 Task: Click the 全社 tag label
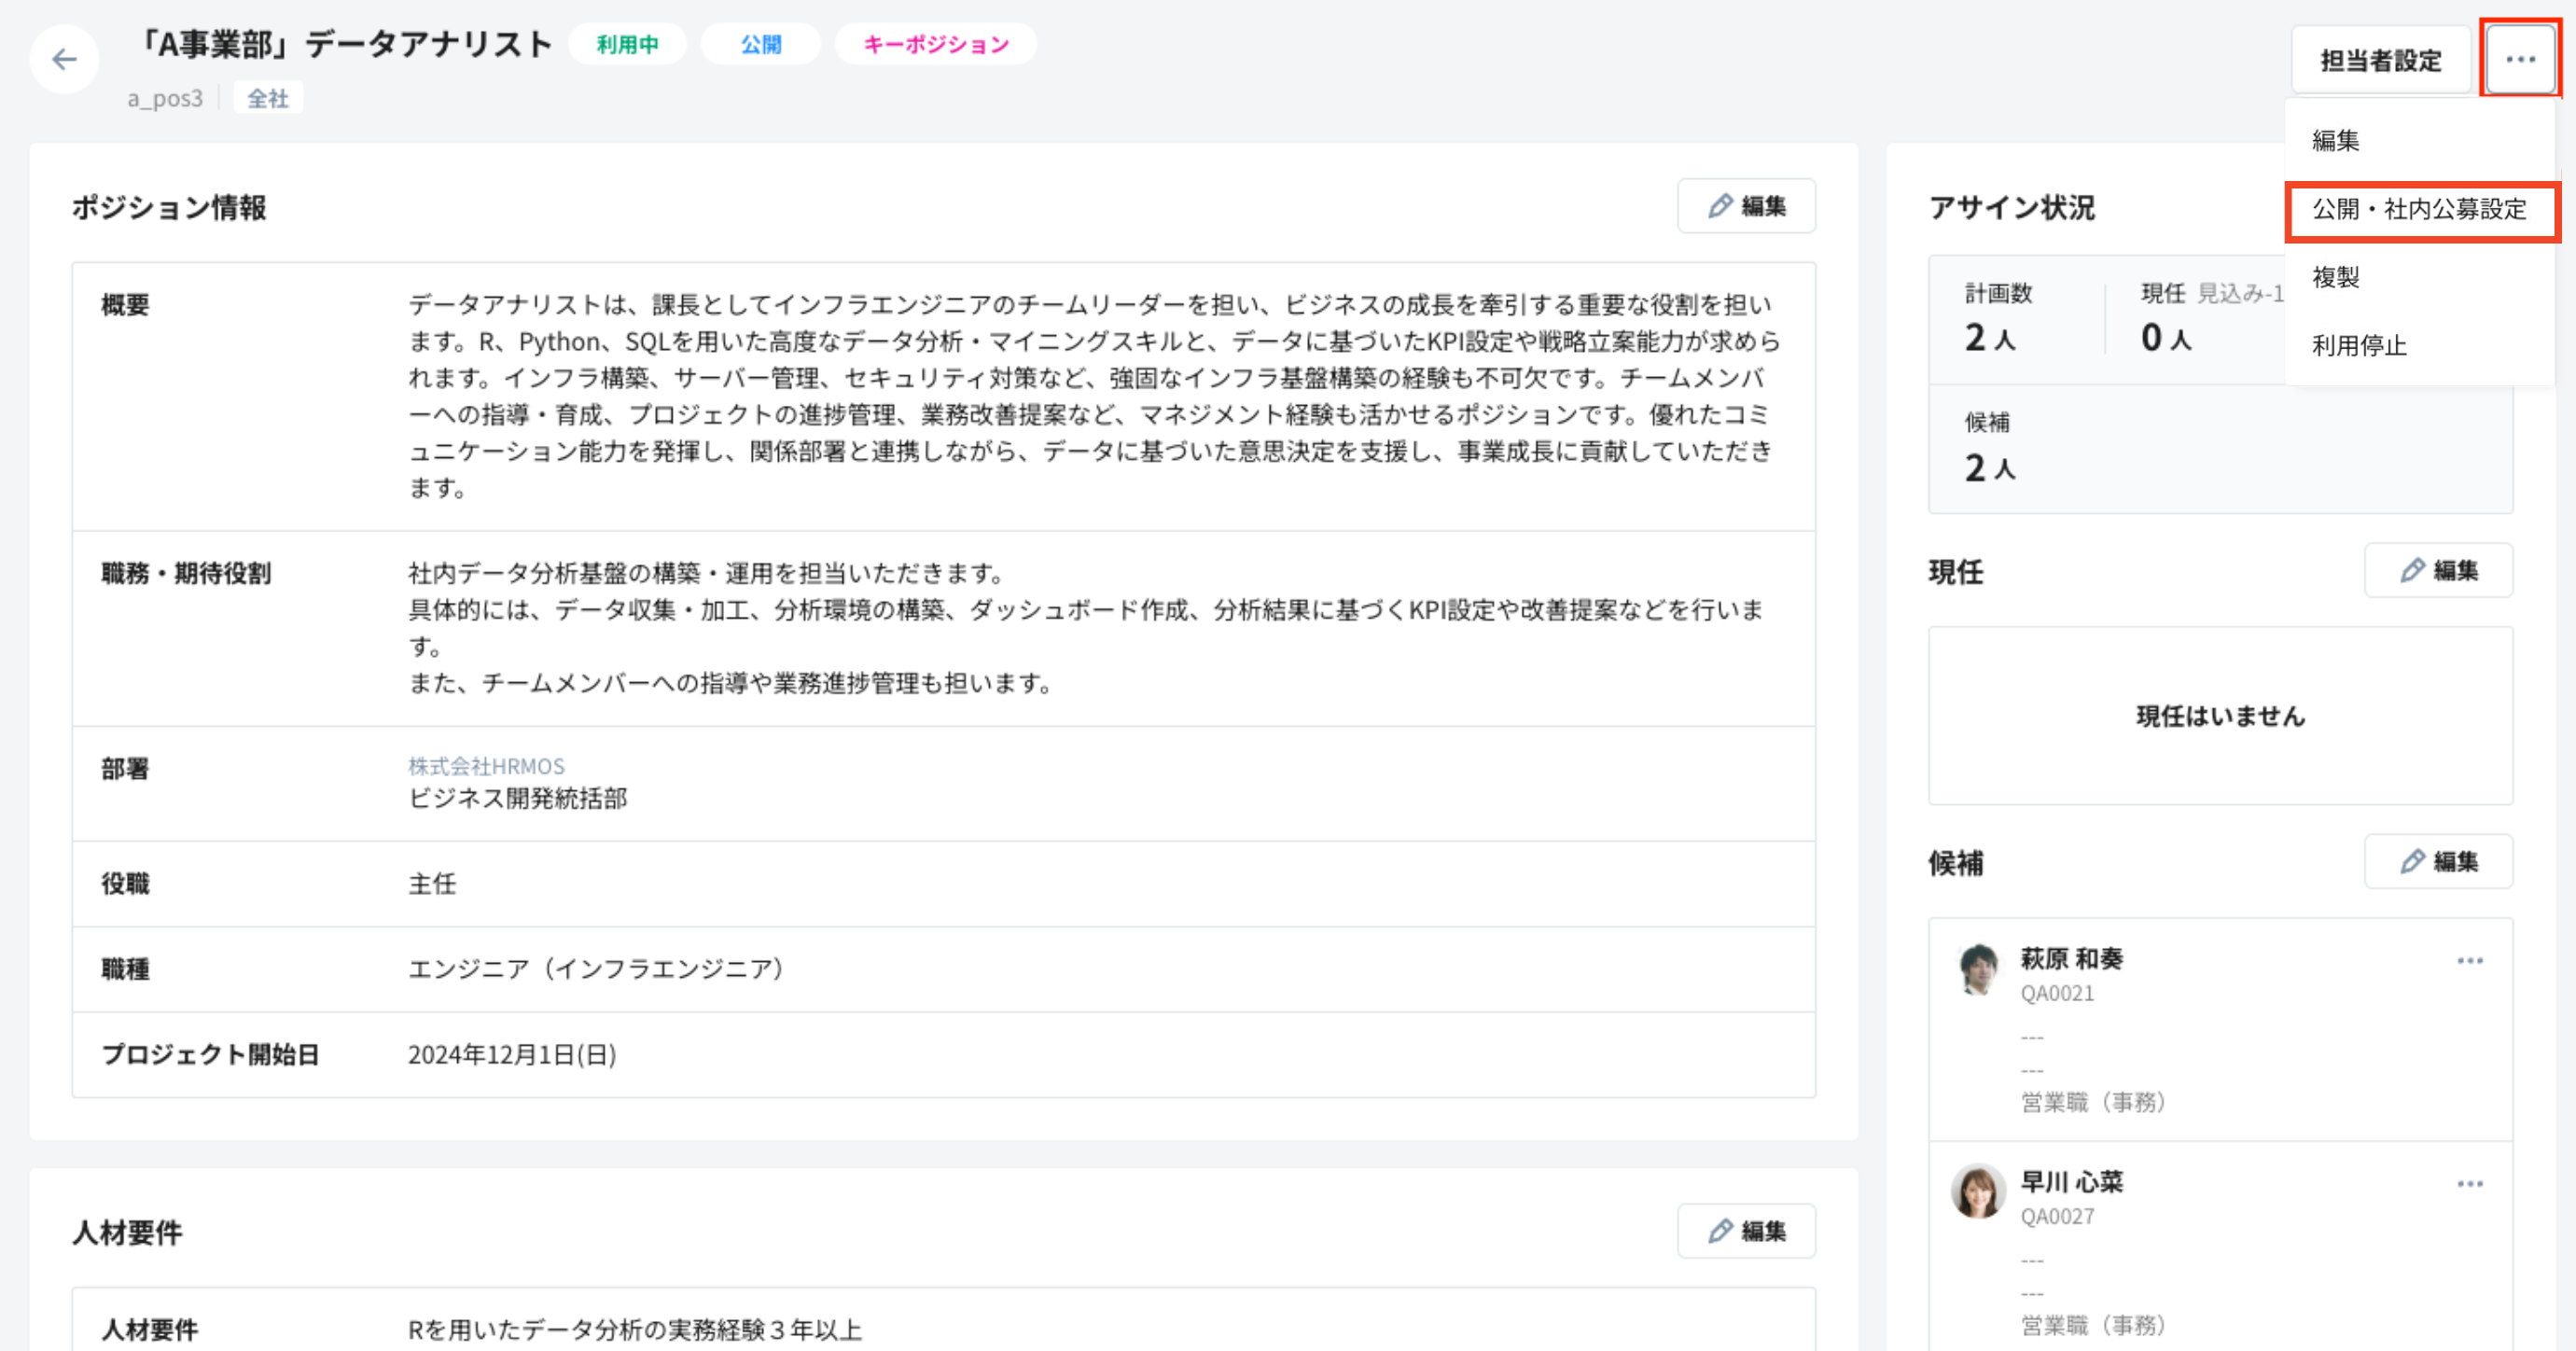(268, 99)
